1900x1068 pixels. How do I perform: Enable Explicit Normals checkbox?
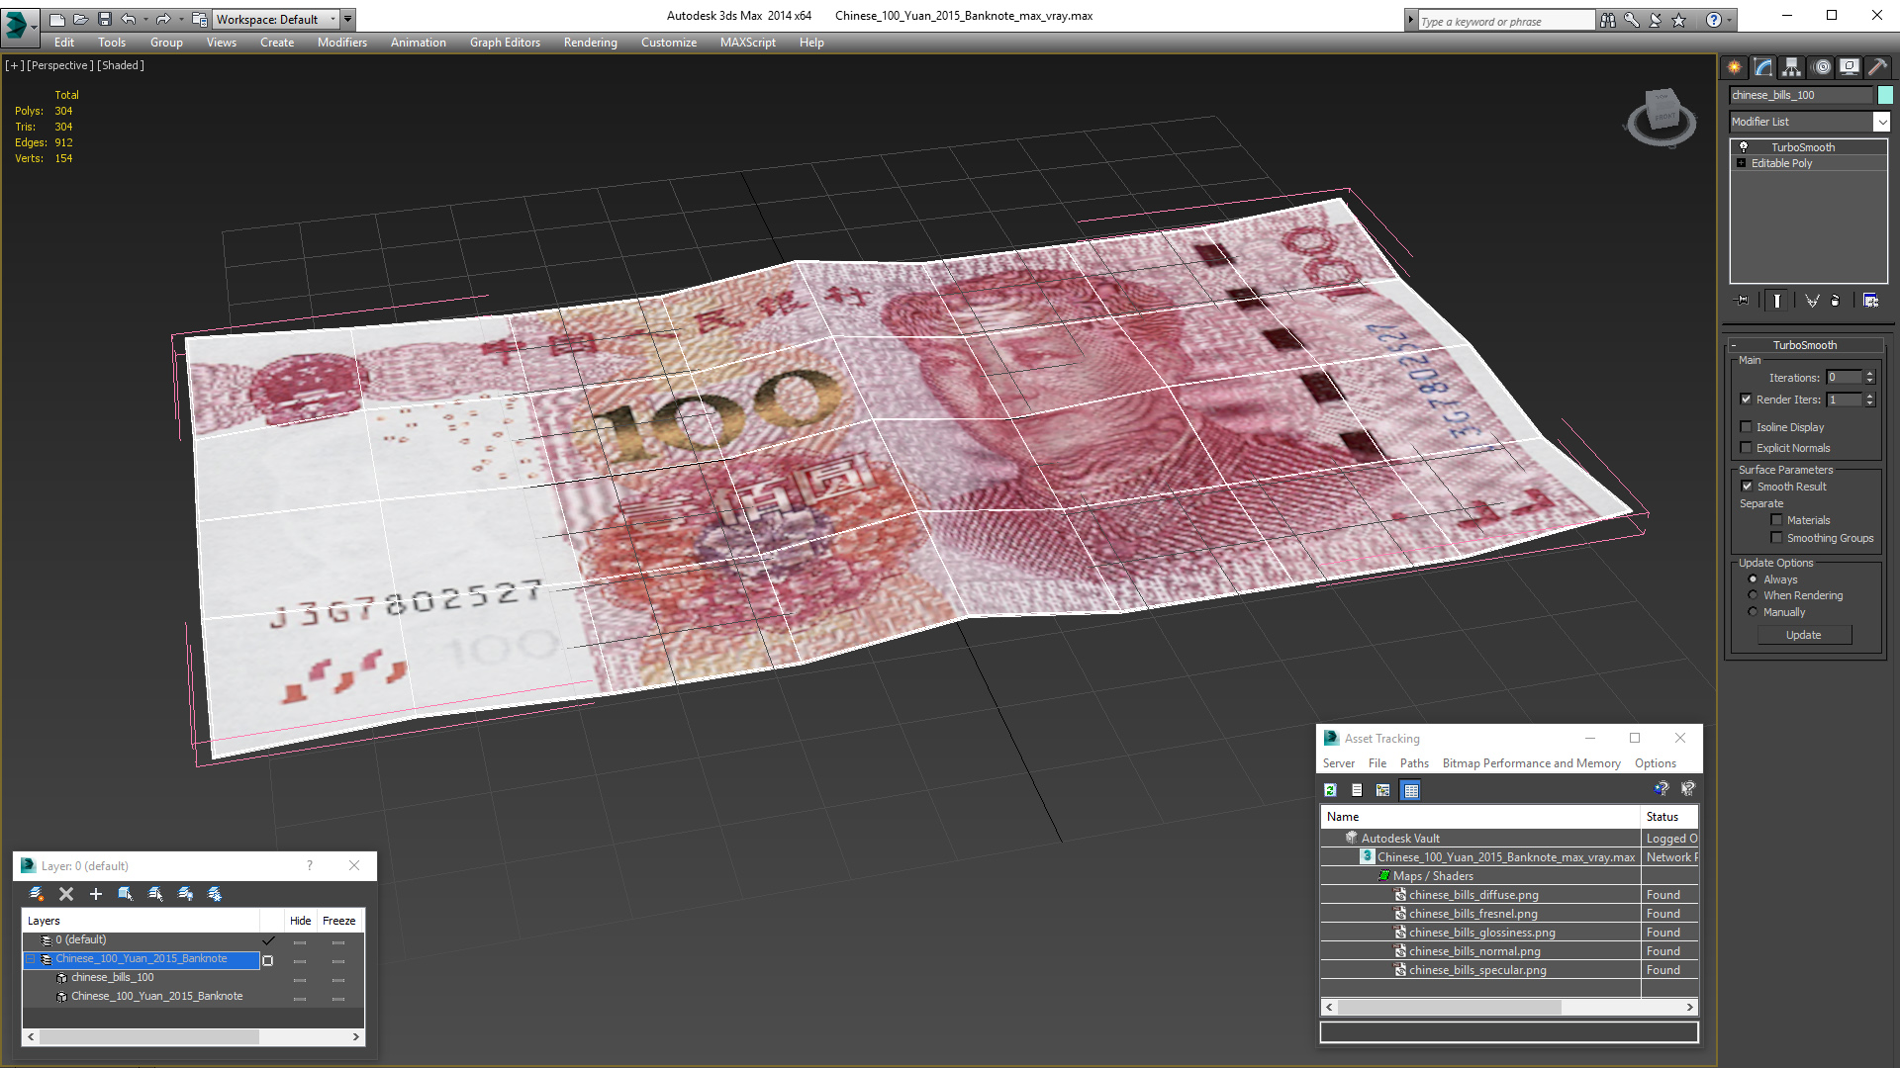[1746, 448]
